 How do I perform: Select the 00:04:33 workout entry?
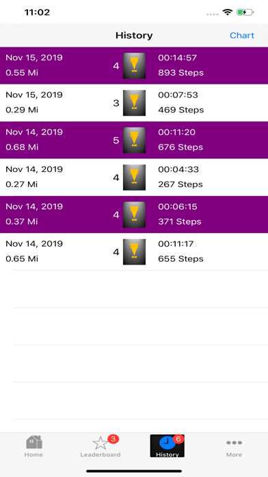point(134,178)
